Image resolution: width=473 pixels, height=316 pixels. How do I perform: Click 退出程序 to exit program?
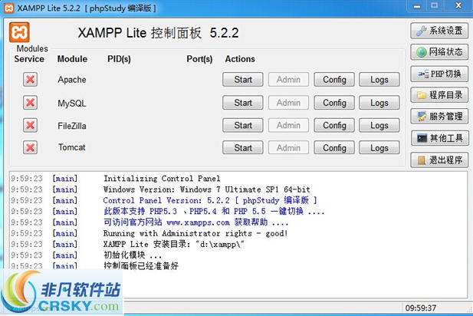point(439,160)
